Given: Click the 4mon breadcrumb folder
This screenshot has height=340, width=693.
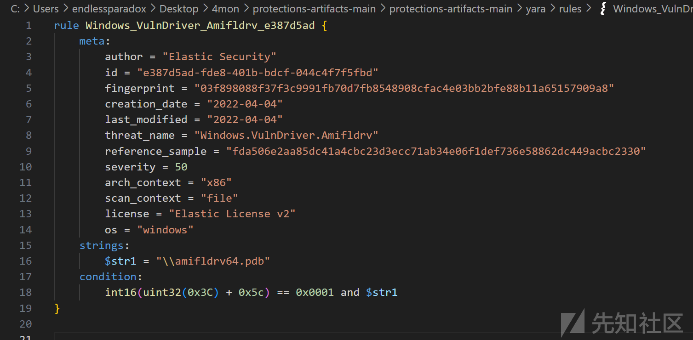Looking at the screenshot, I should (x=225, y=9).
